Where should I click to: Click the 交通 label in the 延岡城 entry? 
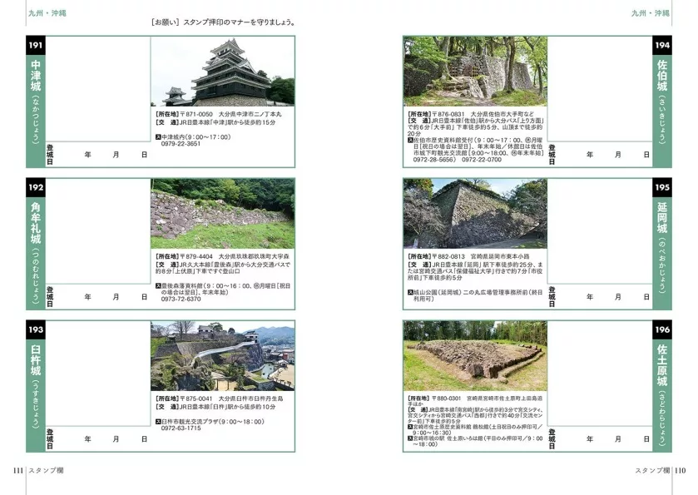[x=418, y=264]
